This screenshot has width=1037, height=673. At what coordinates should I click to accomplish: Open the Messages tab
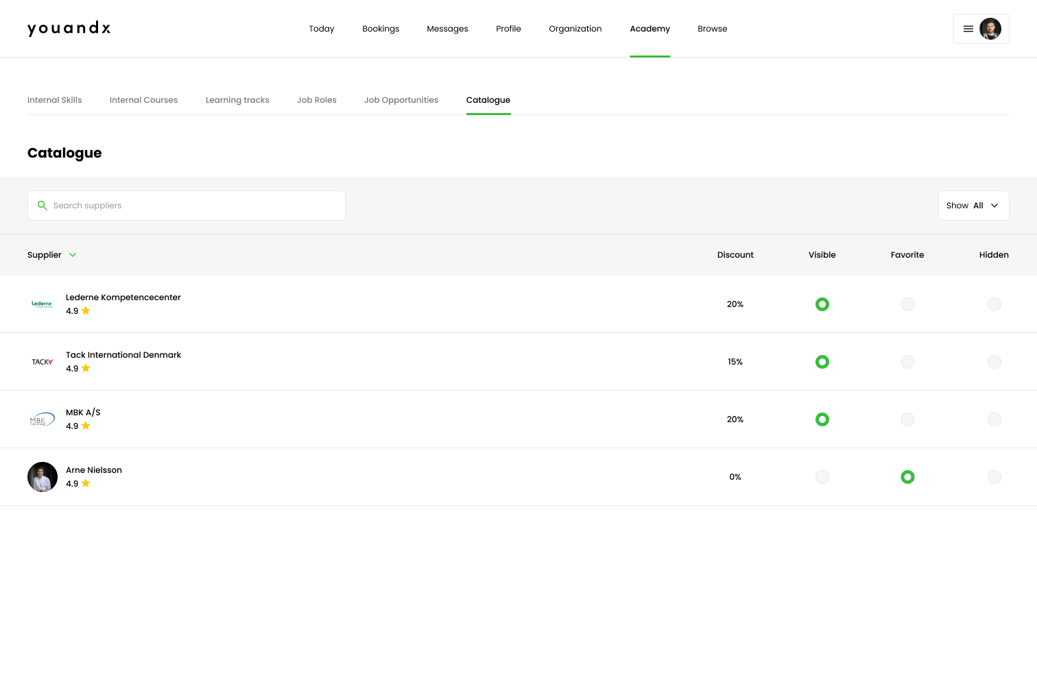pyautogui.click(x=447, y=29)
